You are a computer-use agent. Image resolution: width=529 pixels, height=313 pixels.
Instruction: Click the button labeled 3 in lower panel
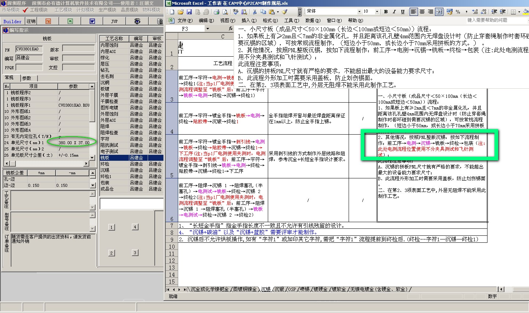coord(135,253)
